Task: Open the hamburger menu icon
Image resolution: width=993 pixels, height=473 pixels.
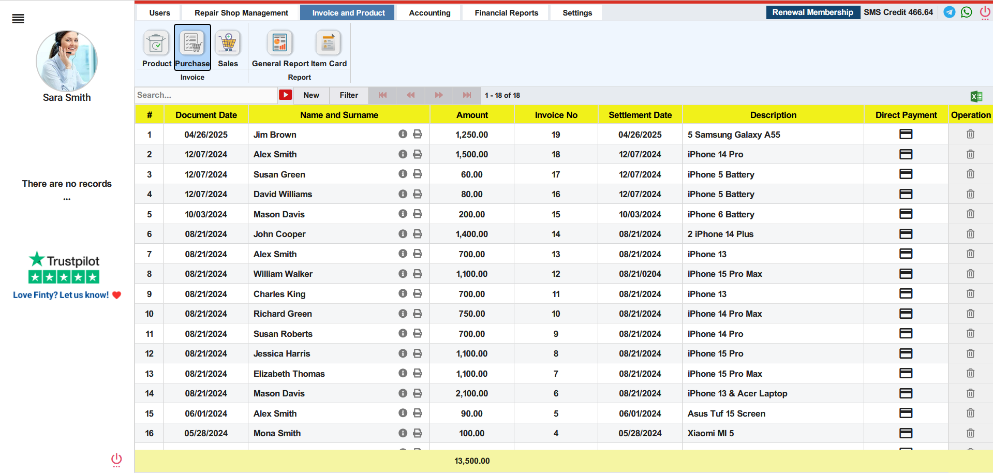Action: [x=18, y=19]
